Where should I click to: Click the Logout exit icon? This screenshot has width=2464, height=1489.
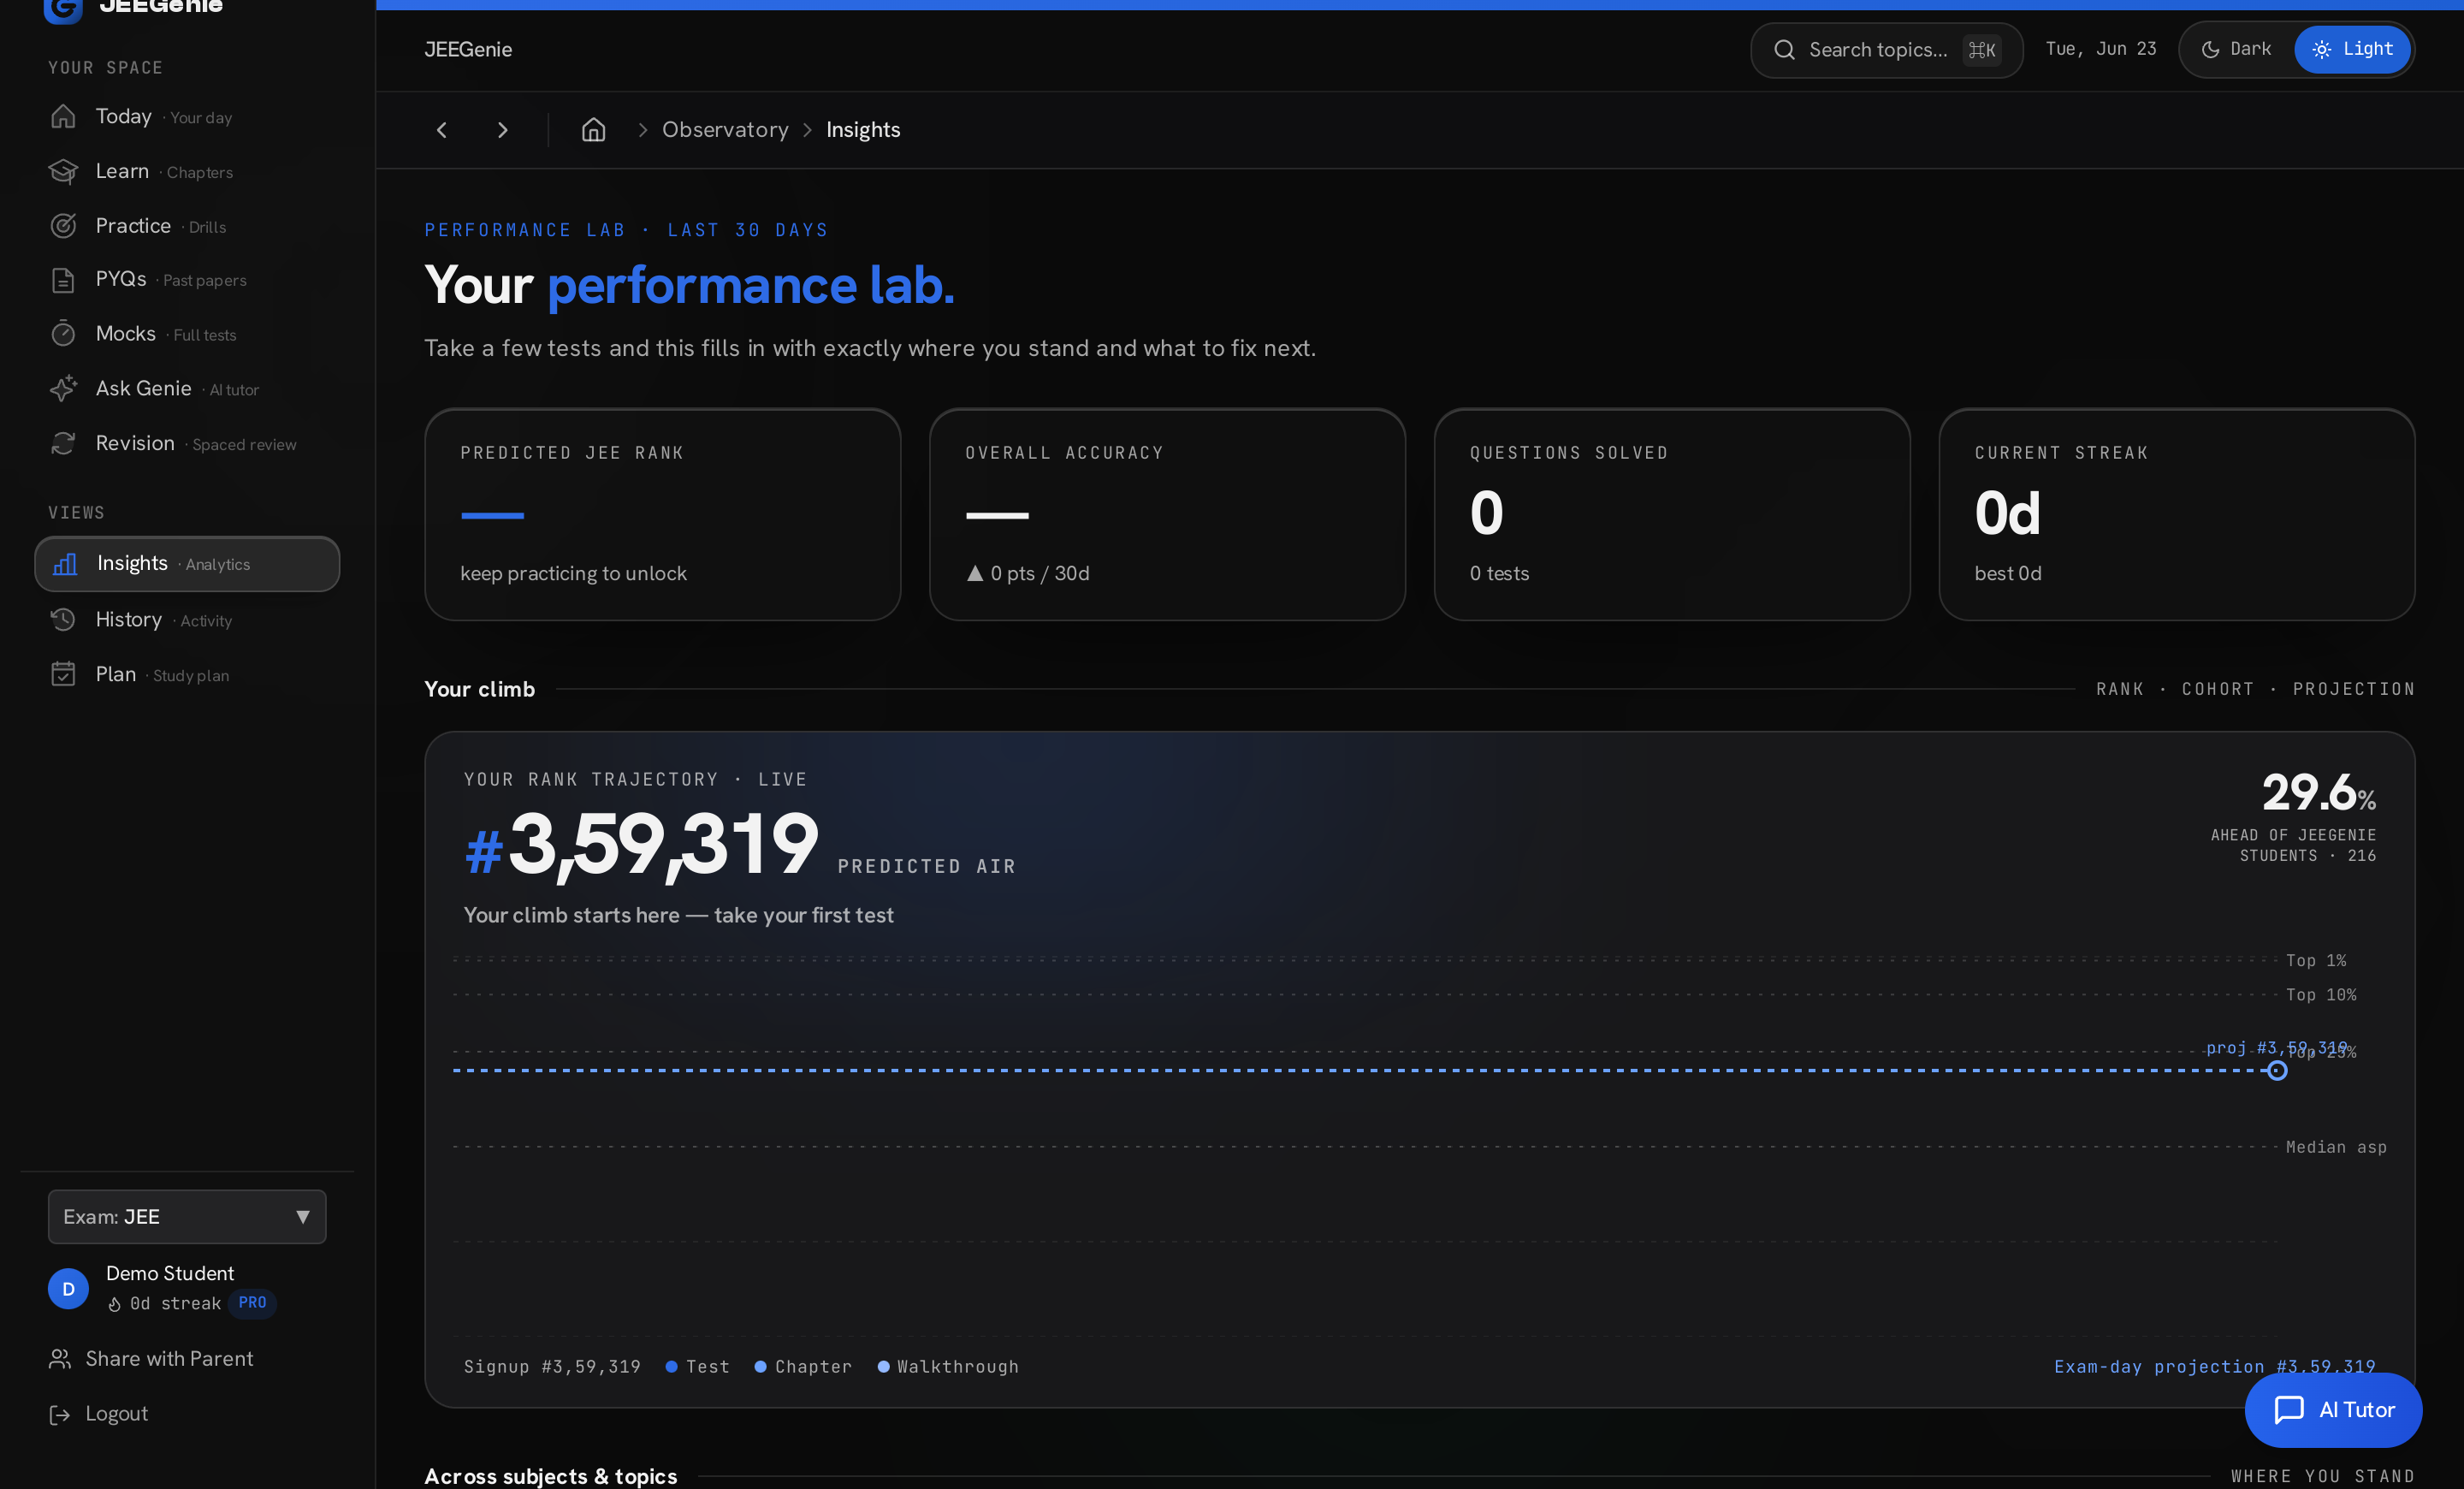click(60, 1414)
